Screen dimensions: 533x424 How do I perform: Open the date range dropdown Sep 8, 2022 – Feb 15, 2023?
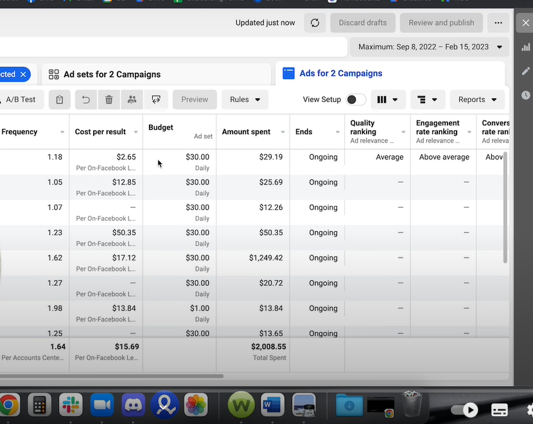[x=430, y=47]
